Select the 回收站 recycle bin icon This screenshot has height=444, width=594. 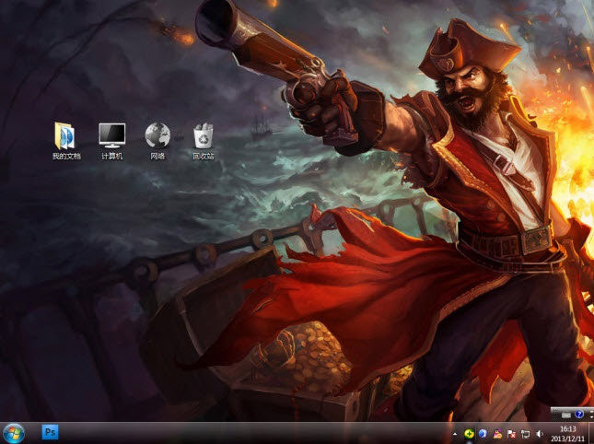point(204,141)
